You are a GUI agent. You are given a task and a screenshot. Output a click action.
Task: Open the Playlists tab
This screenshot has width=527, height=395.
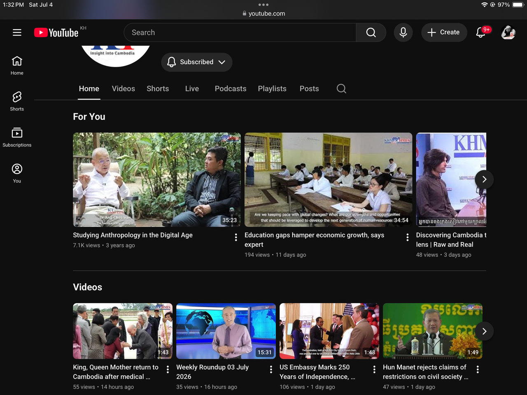coord(272,88)
